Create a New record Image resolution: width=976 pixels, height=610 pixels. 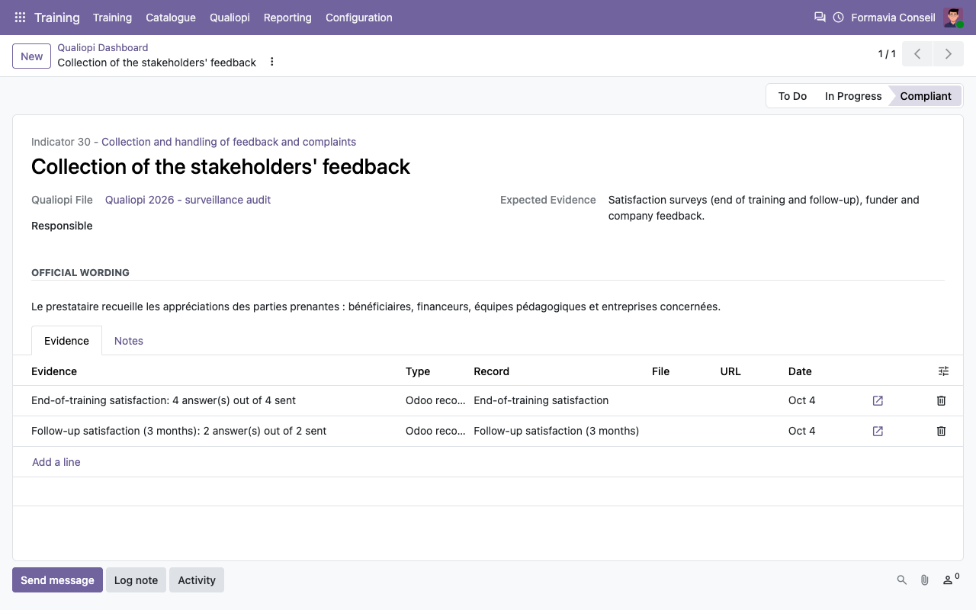click(x=32, y=56)
